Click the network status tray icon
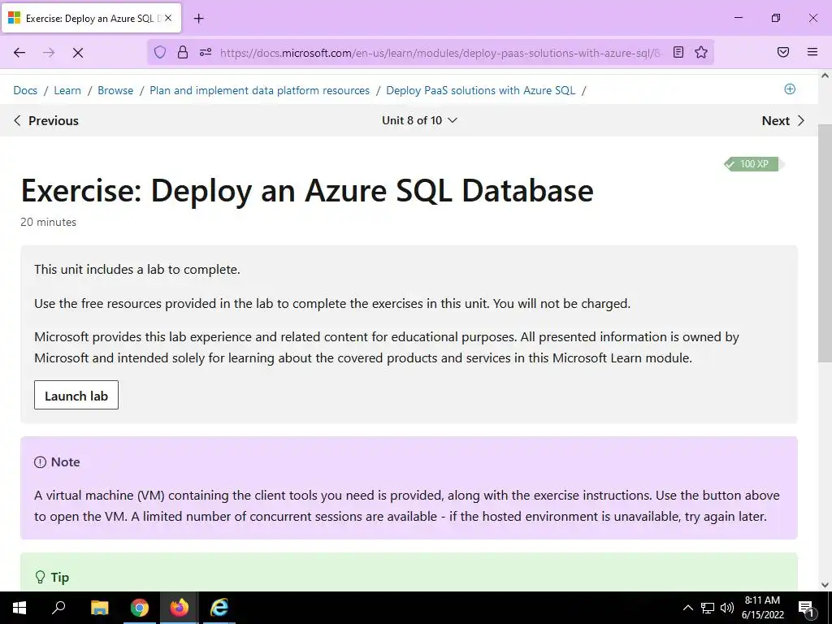 [x=708, y=608]
